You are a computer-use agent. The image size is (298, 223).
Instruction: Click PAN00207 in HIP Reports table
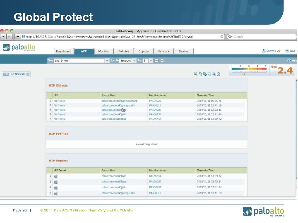pyautogui.click(x=155, y=182)
